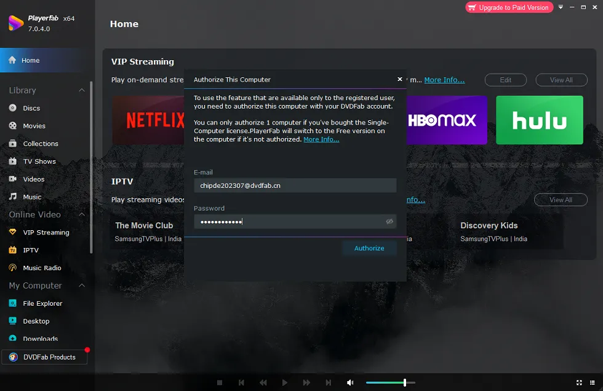Open the playlist icon in bottom bar
603x391 pixels.
point(592,382)
